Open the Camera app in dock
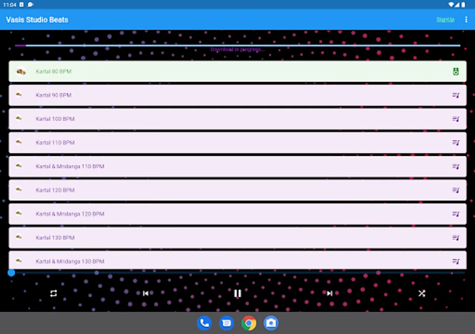The width and height of the screenshot is (475, 334). point(271,323)
